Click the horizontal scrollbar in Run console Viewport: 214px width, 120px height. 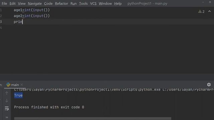93,119
